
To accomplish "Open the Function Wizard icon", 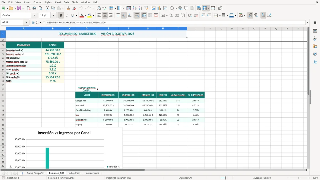I will tap(33, 23).
